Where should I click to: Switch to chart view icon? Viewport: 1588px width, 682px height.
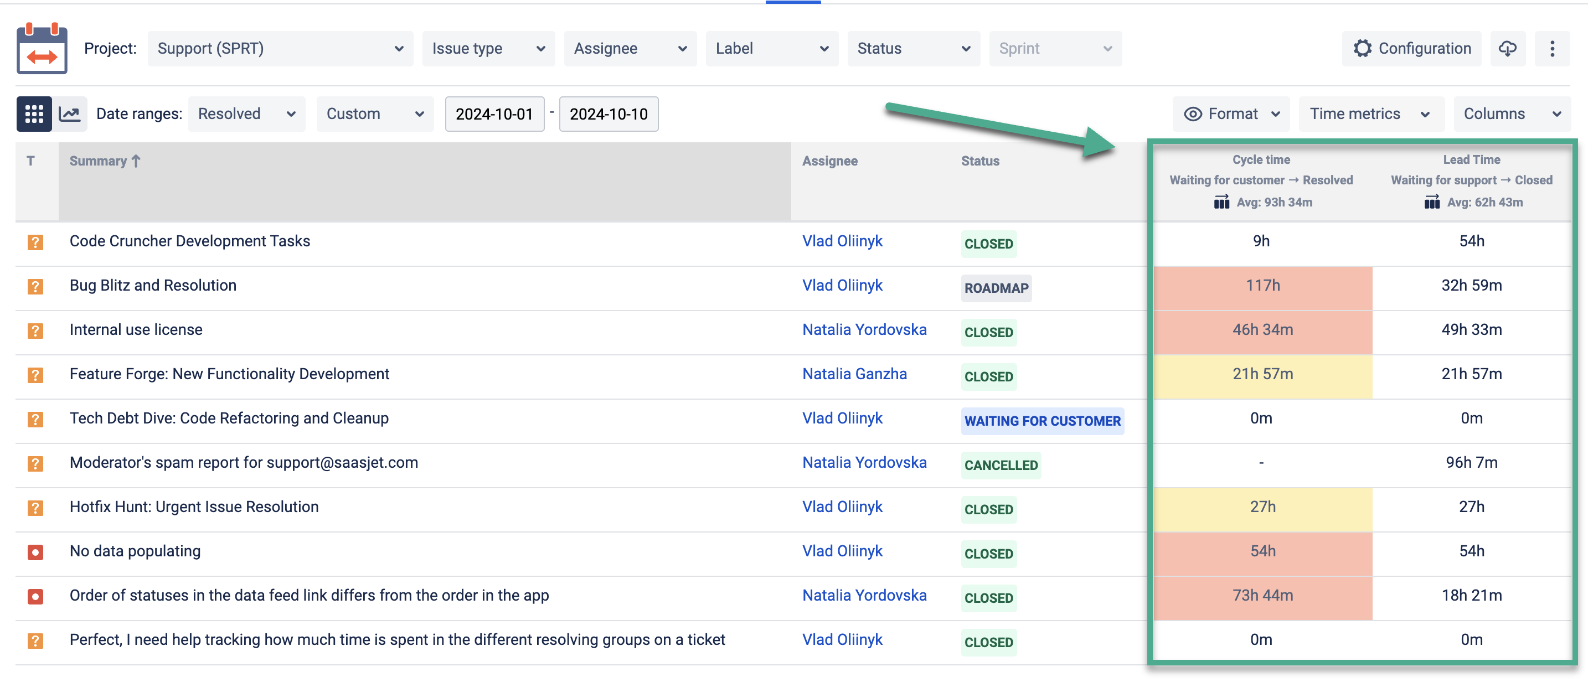tap(69, 114)
